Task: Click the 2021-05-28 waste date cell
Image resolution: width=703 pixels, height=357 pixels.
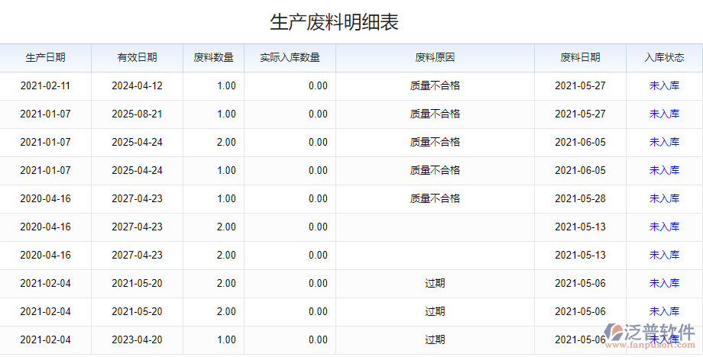Action: (x=580, y=198)
